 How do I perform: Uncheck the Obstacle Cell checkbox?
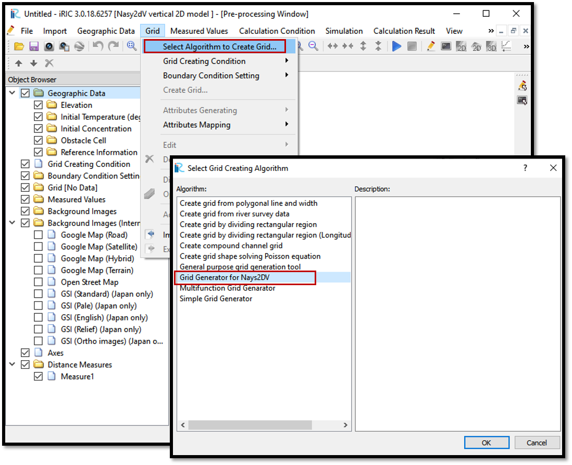[39, 141]
